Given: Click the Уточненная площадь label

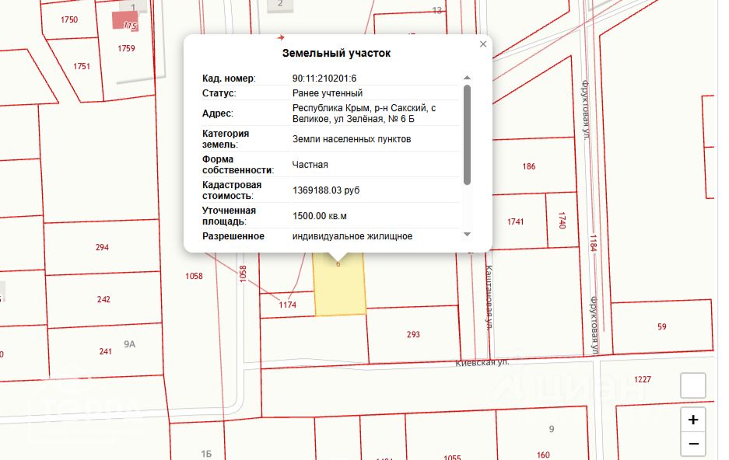Looking at the screenshot, I should tap(230, 216).
